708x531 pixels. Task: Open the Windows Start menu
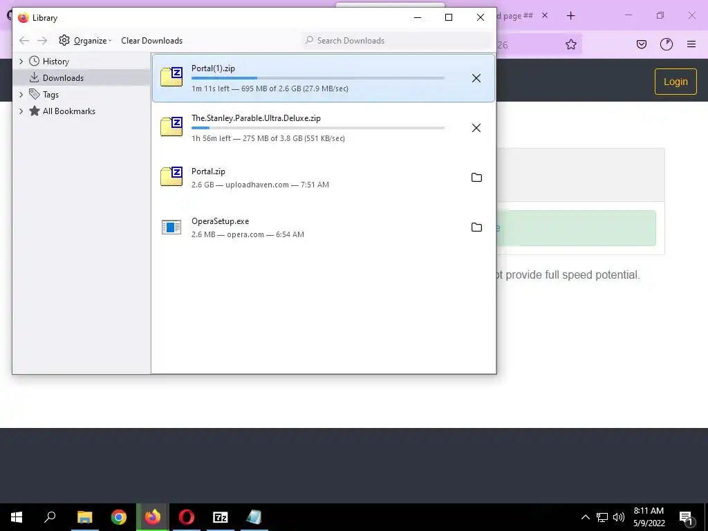(17, 517)
